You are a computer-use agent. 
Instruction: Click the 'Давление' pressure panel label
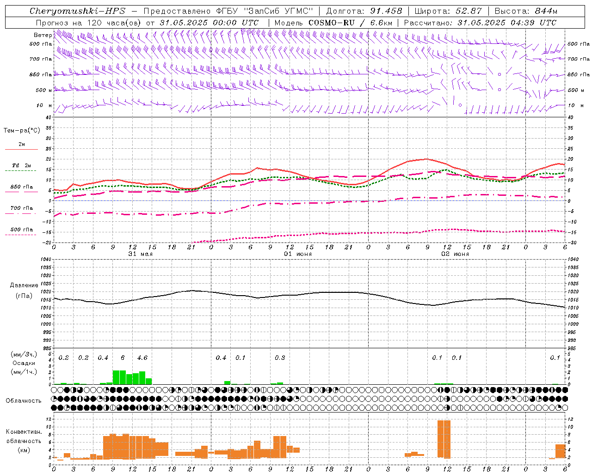pyautogui.click(x=24, y=285)
